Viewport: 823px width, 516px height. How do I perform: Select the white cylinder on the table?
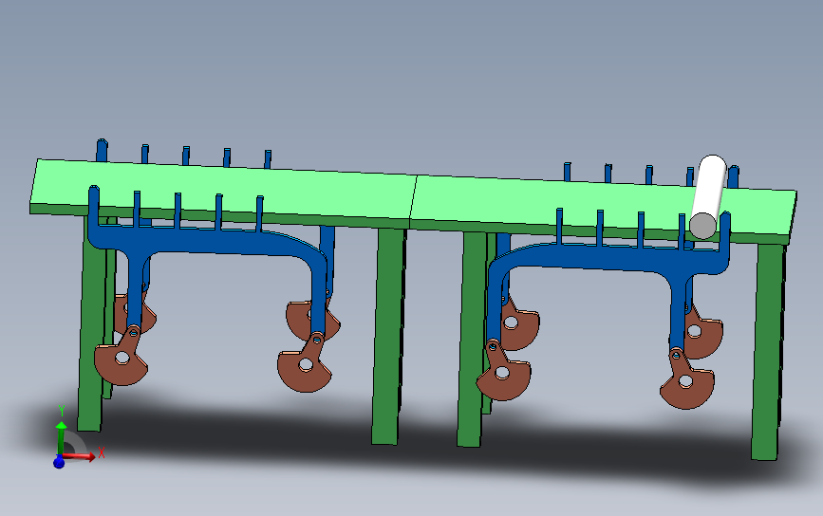coord(708,197)
